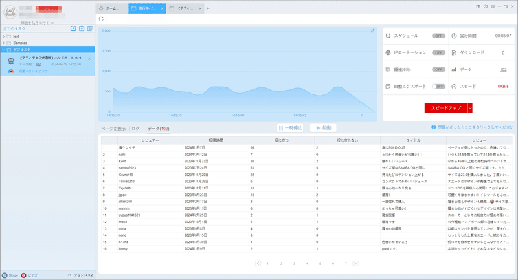The width and height of the screenshot is (518, 280).
Task: Click the data count 102 link
Action: pyautogui.click(x=503, y=70)
